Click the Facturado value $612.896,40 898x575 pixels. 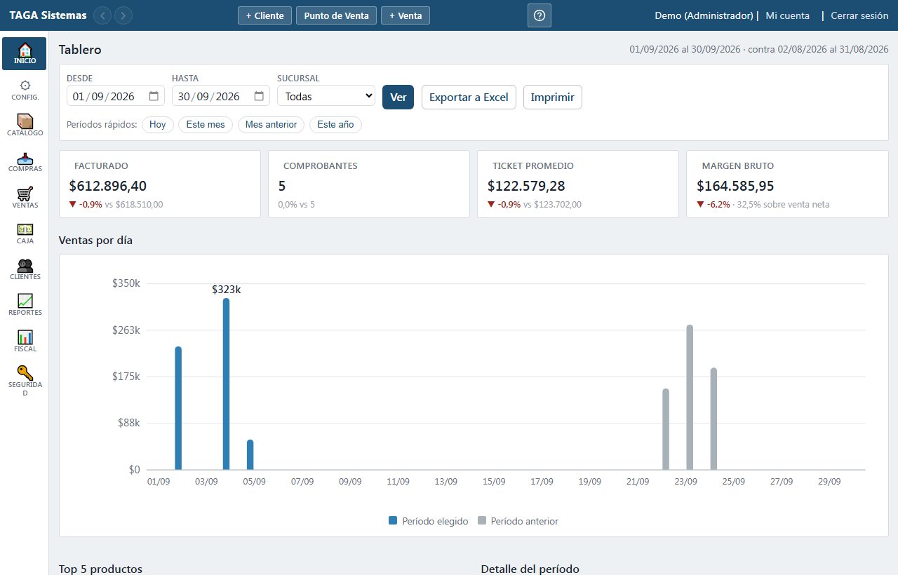pyautogui.click(x=108, y=186)
